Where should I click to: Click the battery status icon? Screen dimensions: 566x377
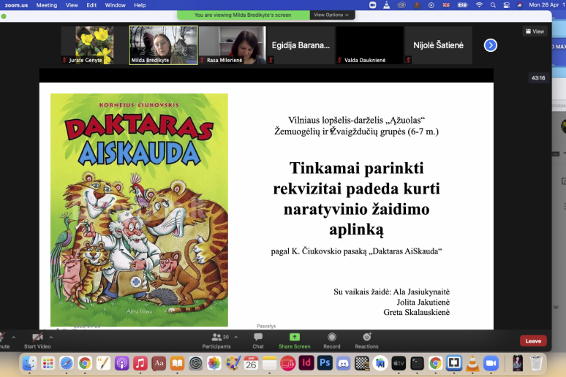tap(462, 5)
